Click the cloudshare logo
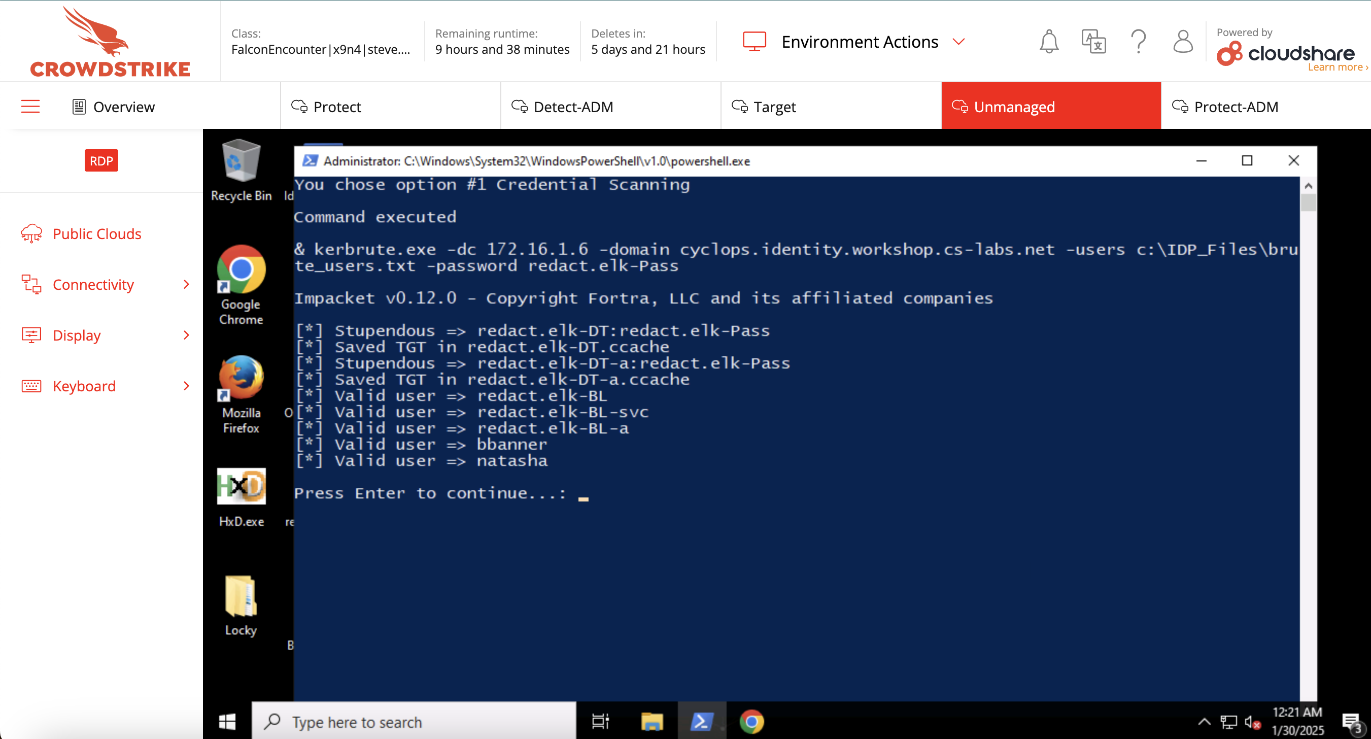The width and height of the screenshot is (1371, 739). pyautogui.click(x=1285, y=53)
